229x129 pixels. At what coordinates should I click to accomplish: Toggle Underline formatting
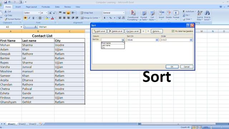[x=33, y=18]
